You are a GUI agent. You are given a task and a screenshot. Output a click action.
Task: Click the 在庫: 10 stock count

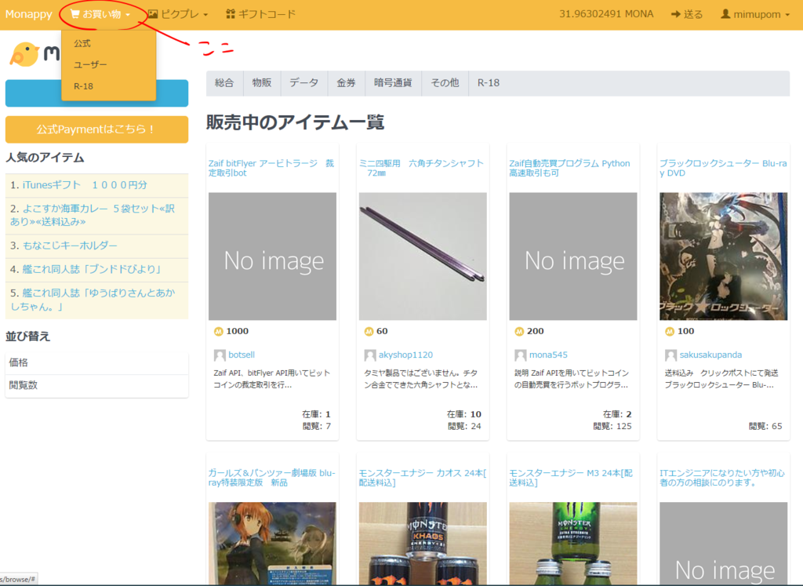coord(464,414)
